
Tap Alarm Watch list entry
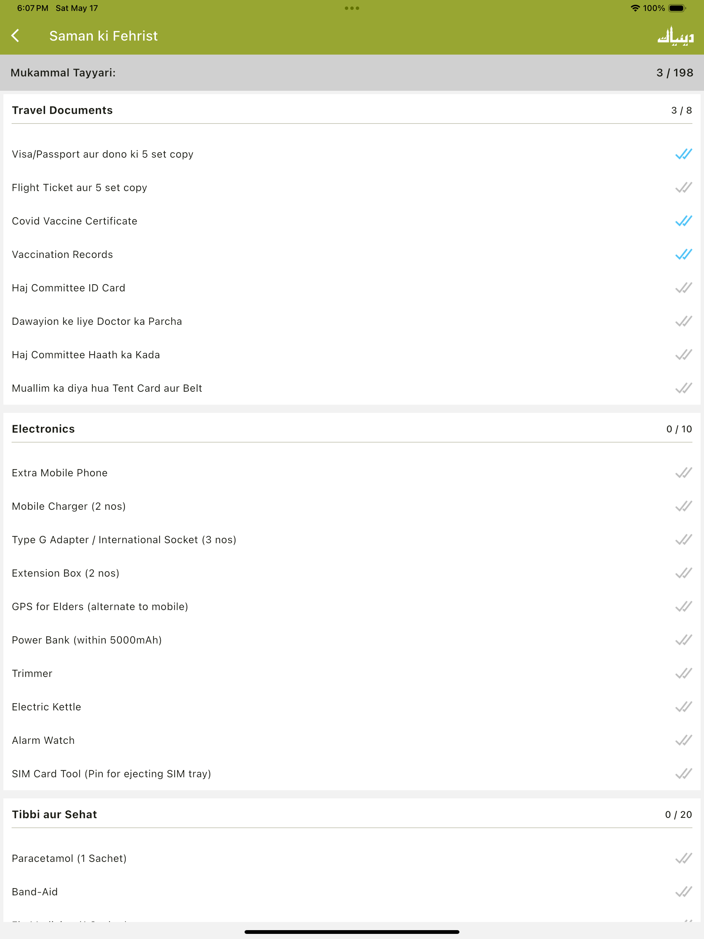click(352, 740)
